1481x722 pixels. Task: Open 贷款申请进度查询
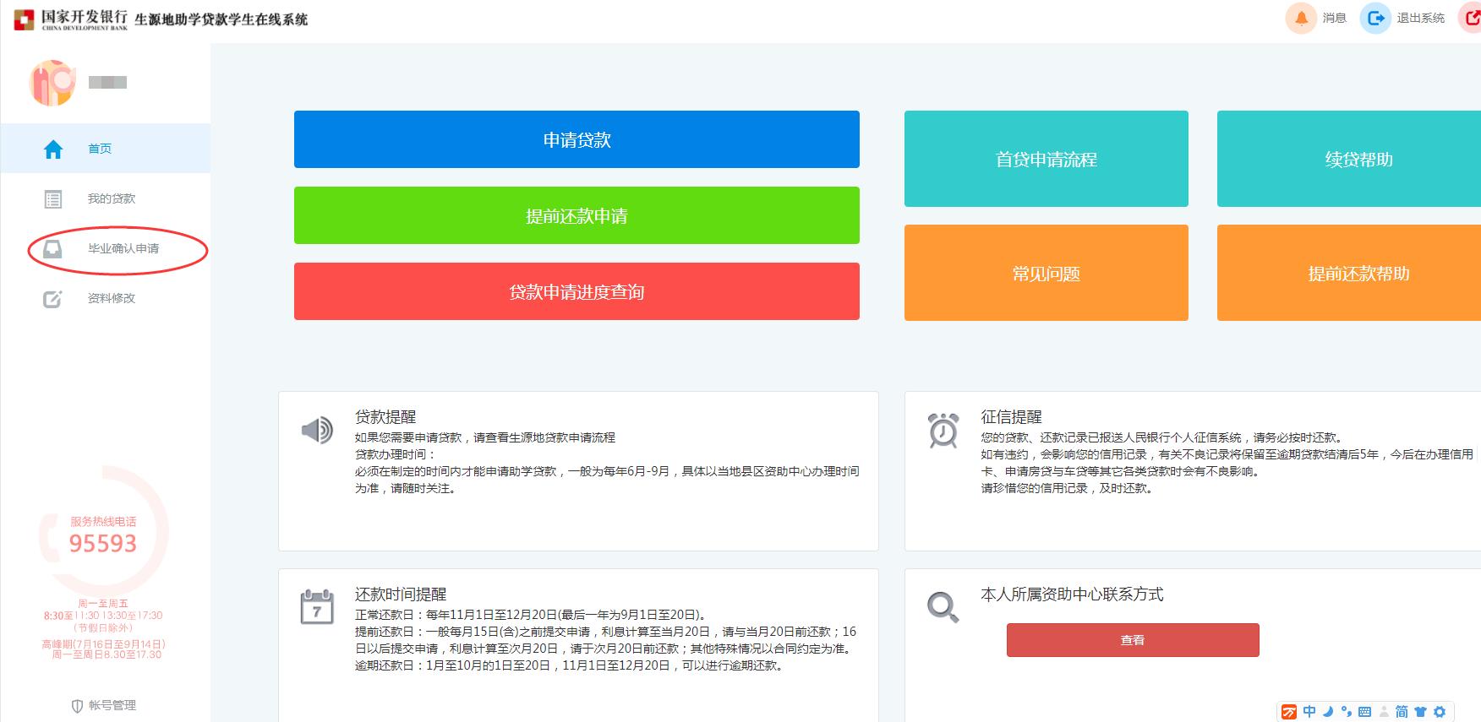[577, 291]
